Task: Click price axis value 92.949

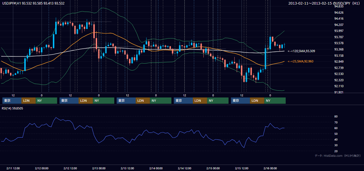Action: tap(339, 62)
